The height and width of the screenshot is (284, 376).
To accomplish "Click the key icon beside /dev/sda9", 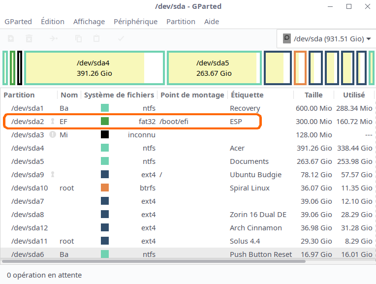I will point(53,174).
